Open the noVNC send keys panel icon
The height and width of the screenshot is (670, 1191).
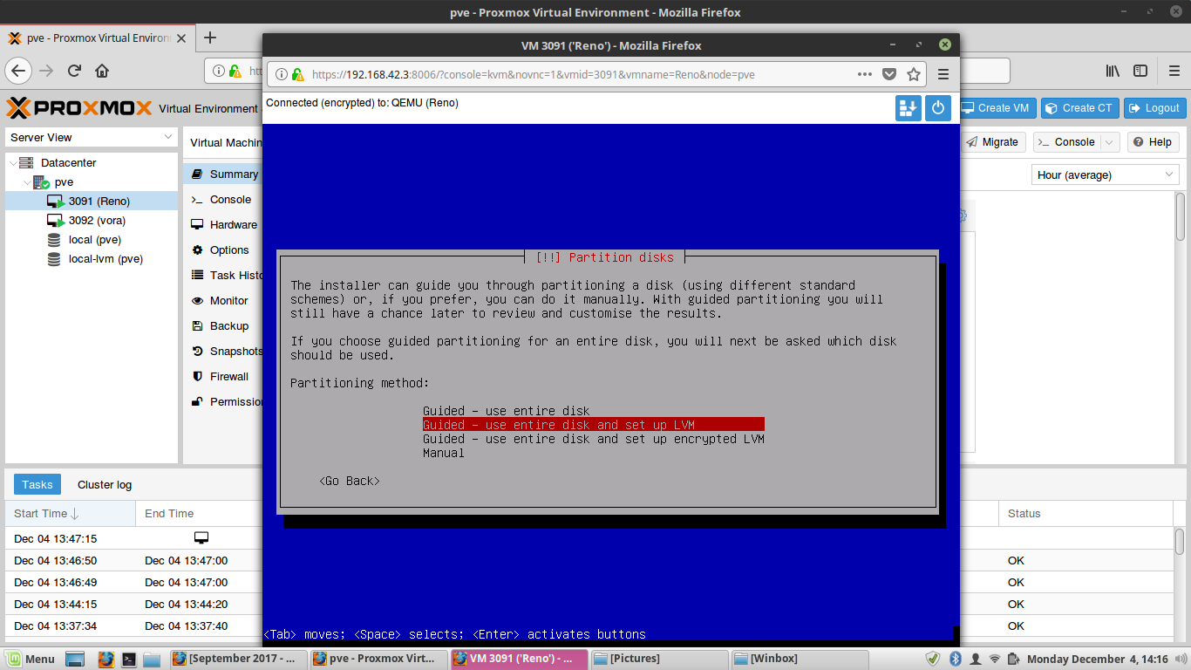tap(908, 108)
